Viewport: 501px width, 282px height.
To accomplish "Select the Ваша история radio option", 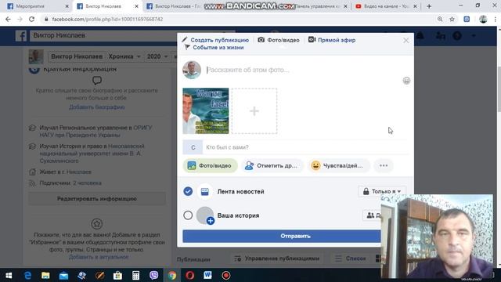I will [188, 215].
